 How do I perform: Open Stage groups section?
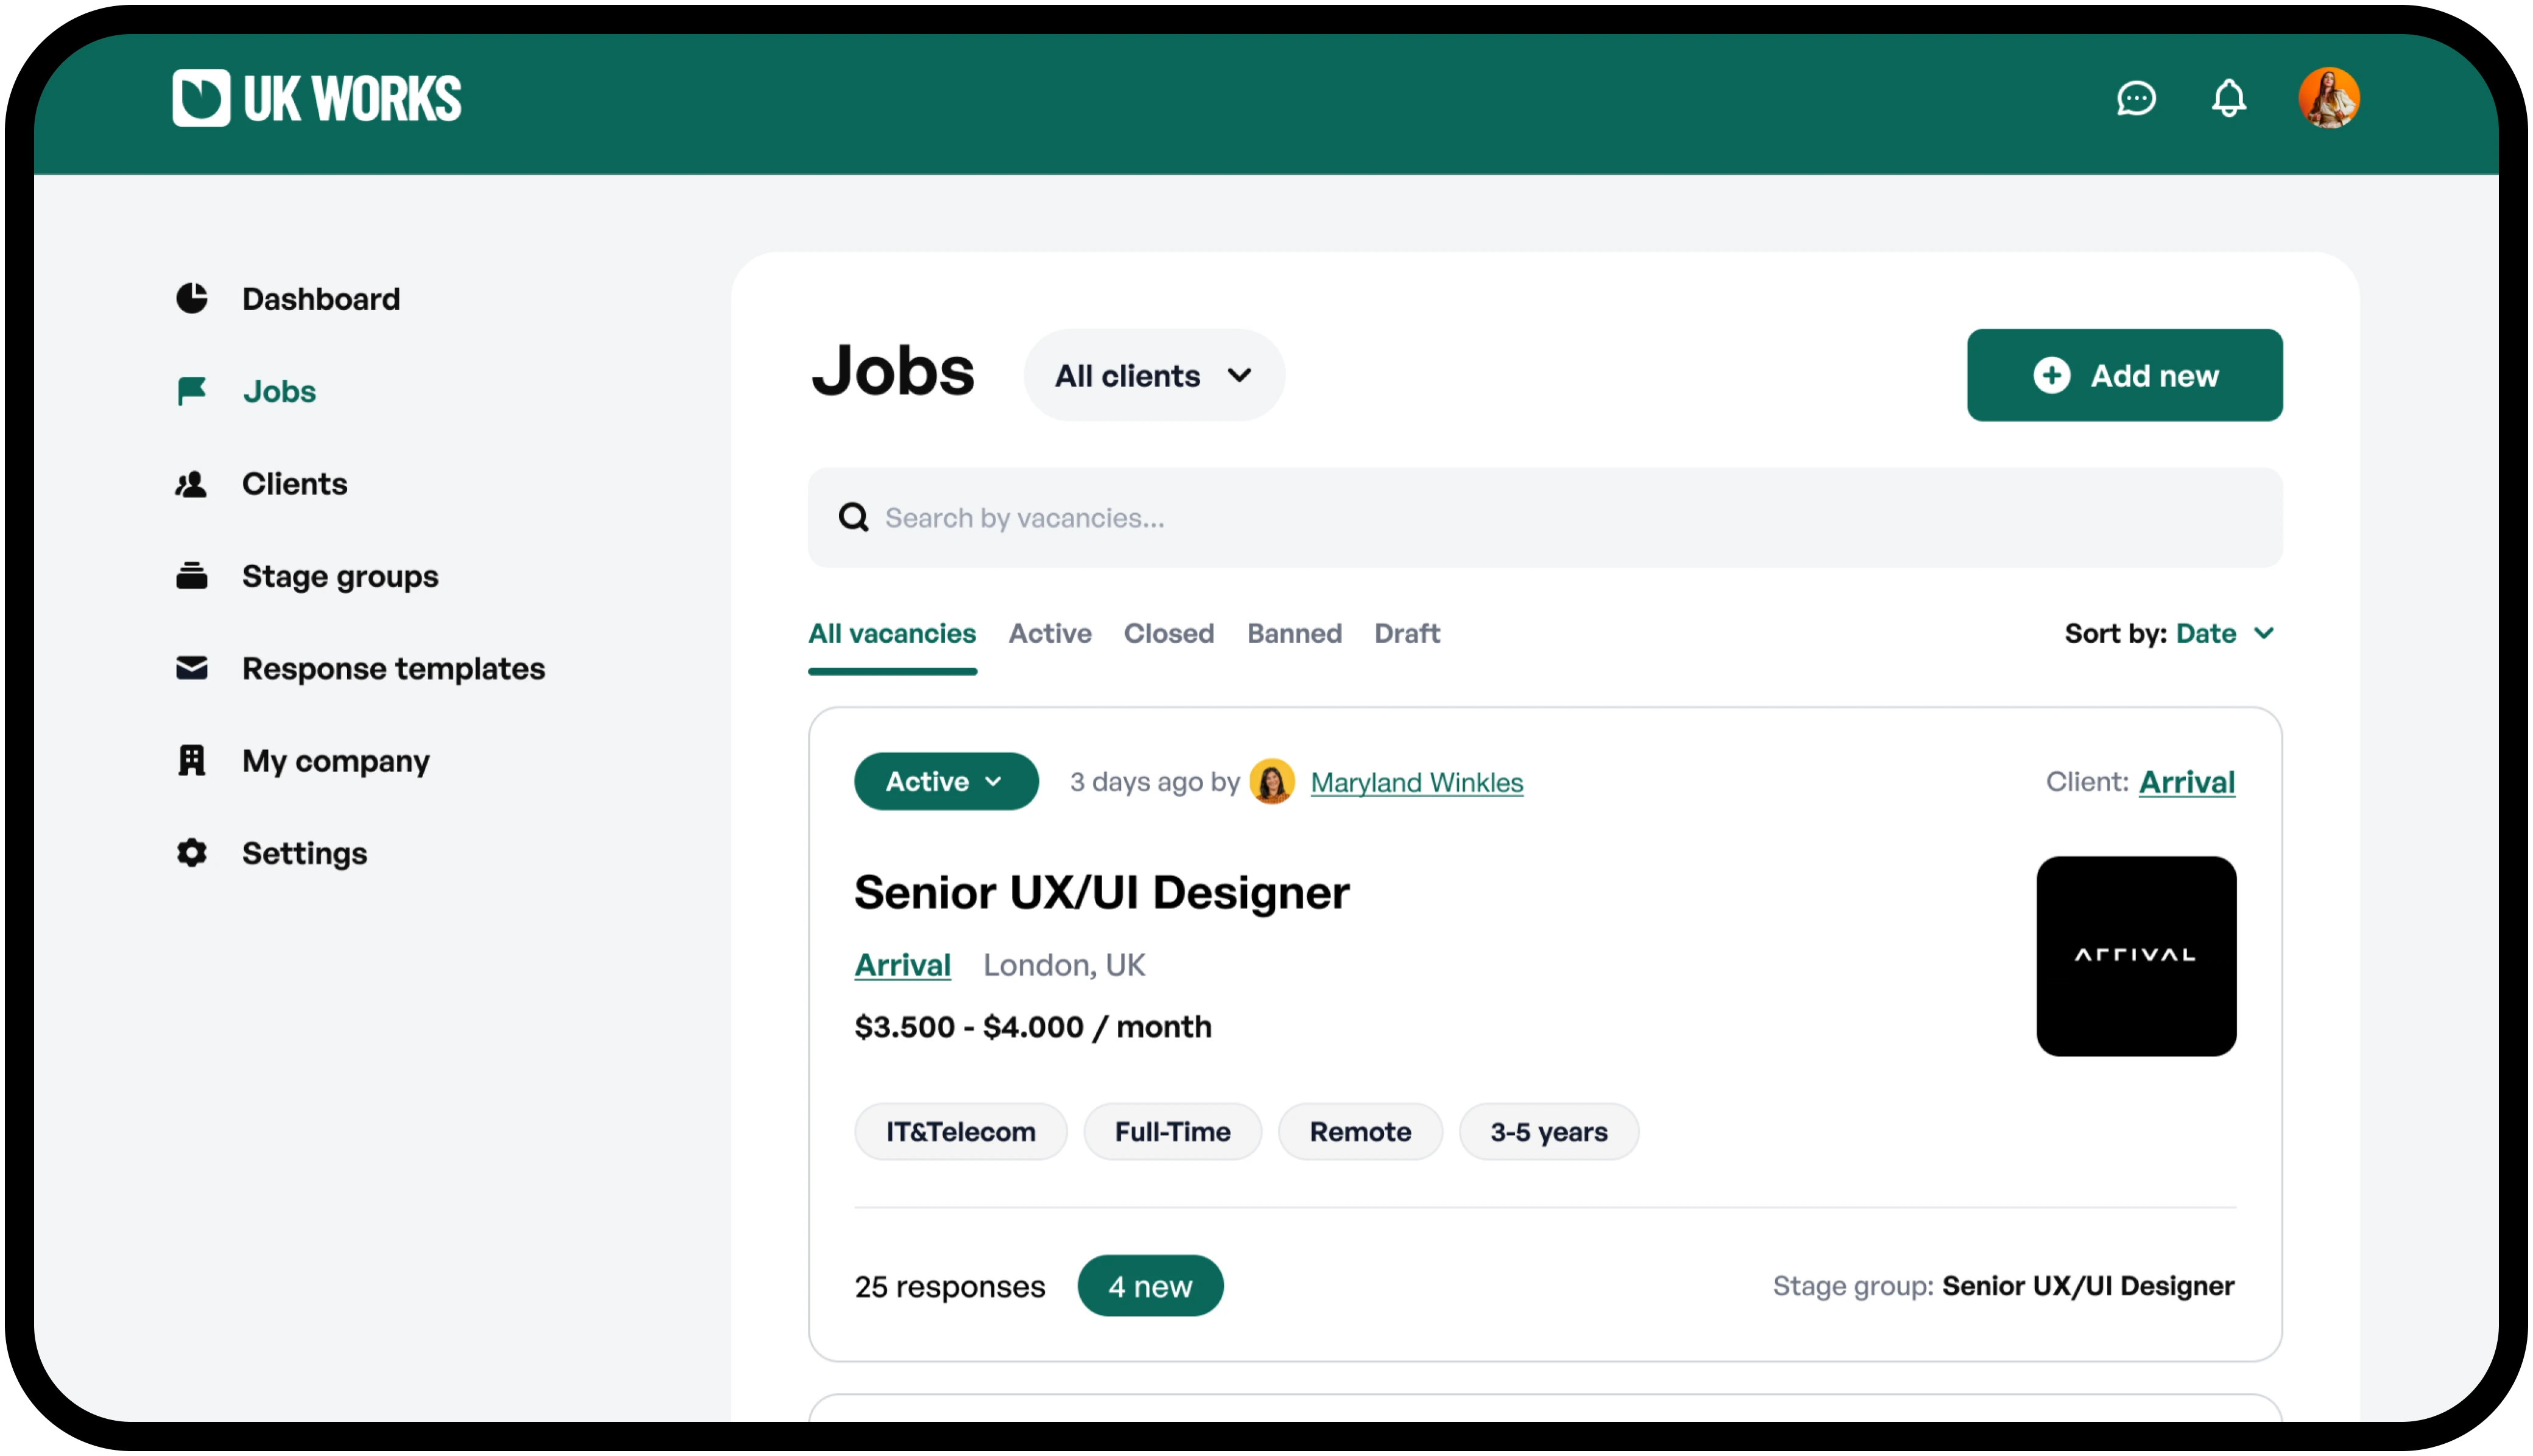(x=340, y=576)
